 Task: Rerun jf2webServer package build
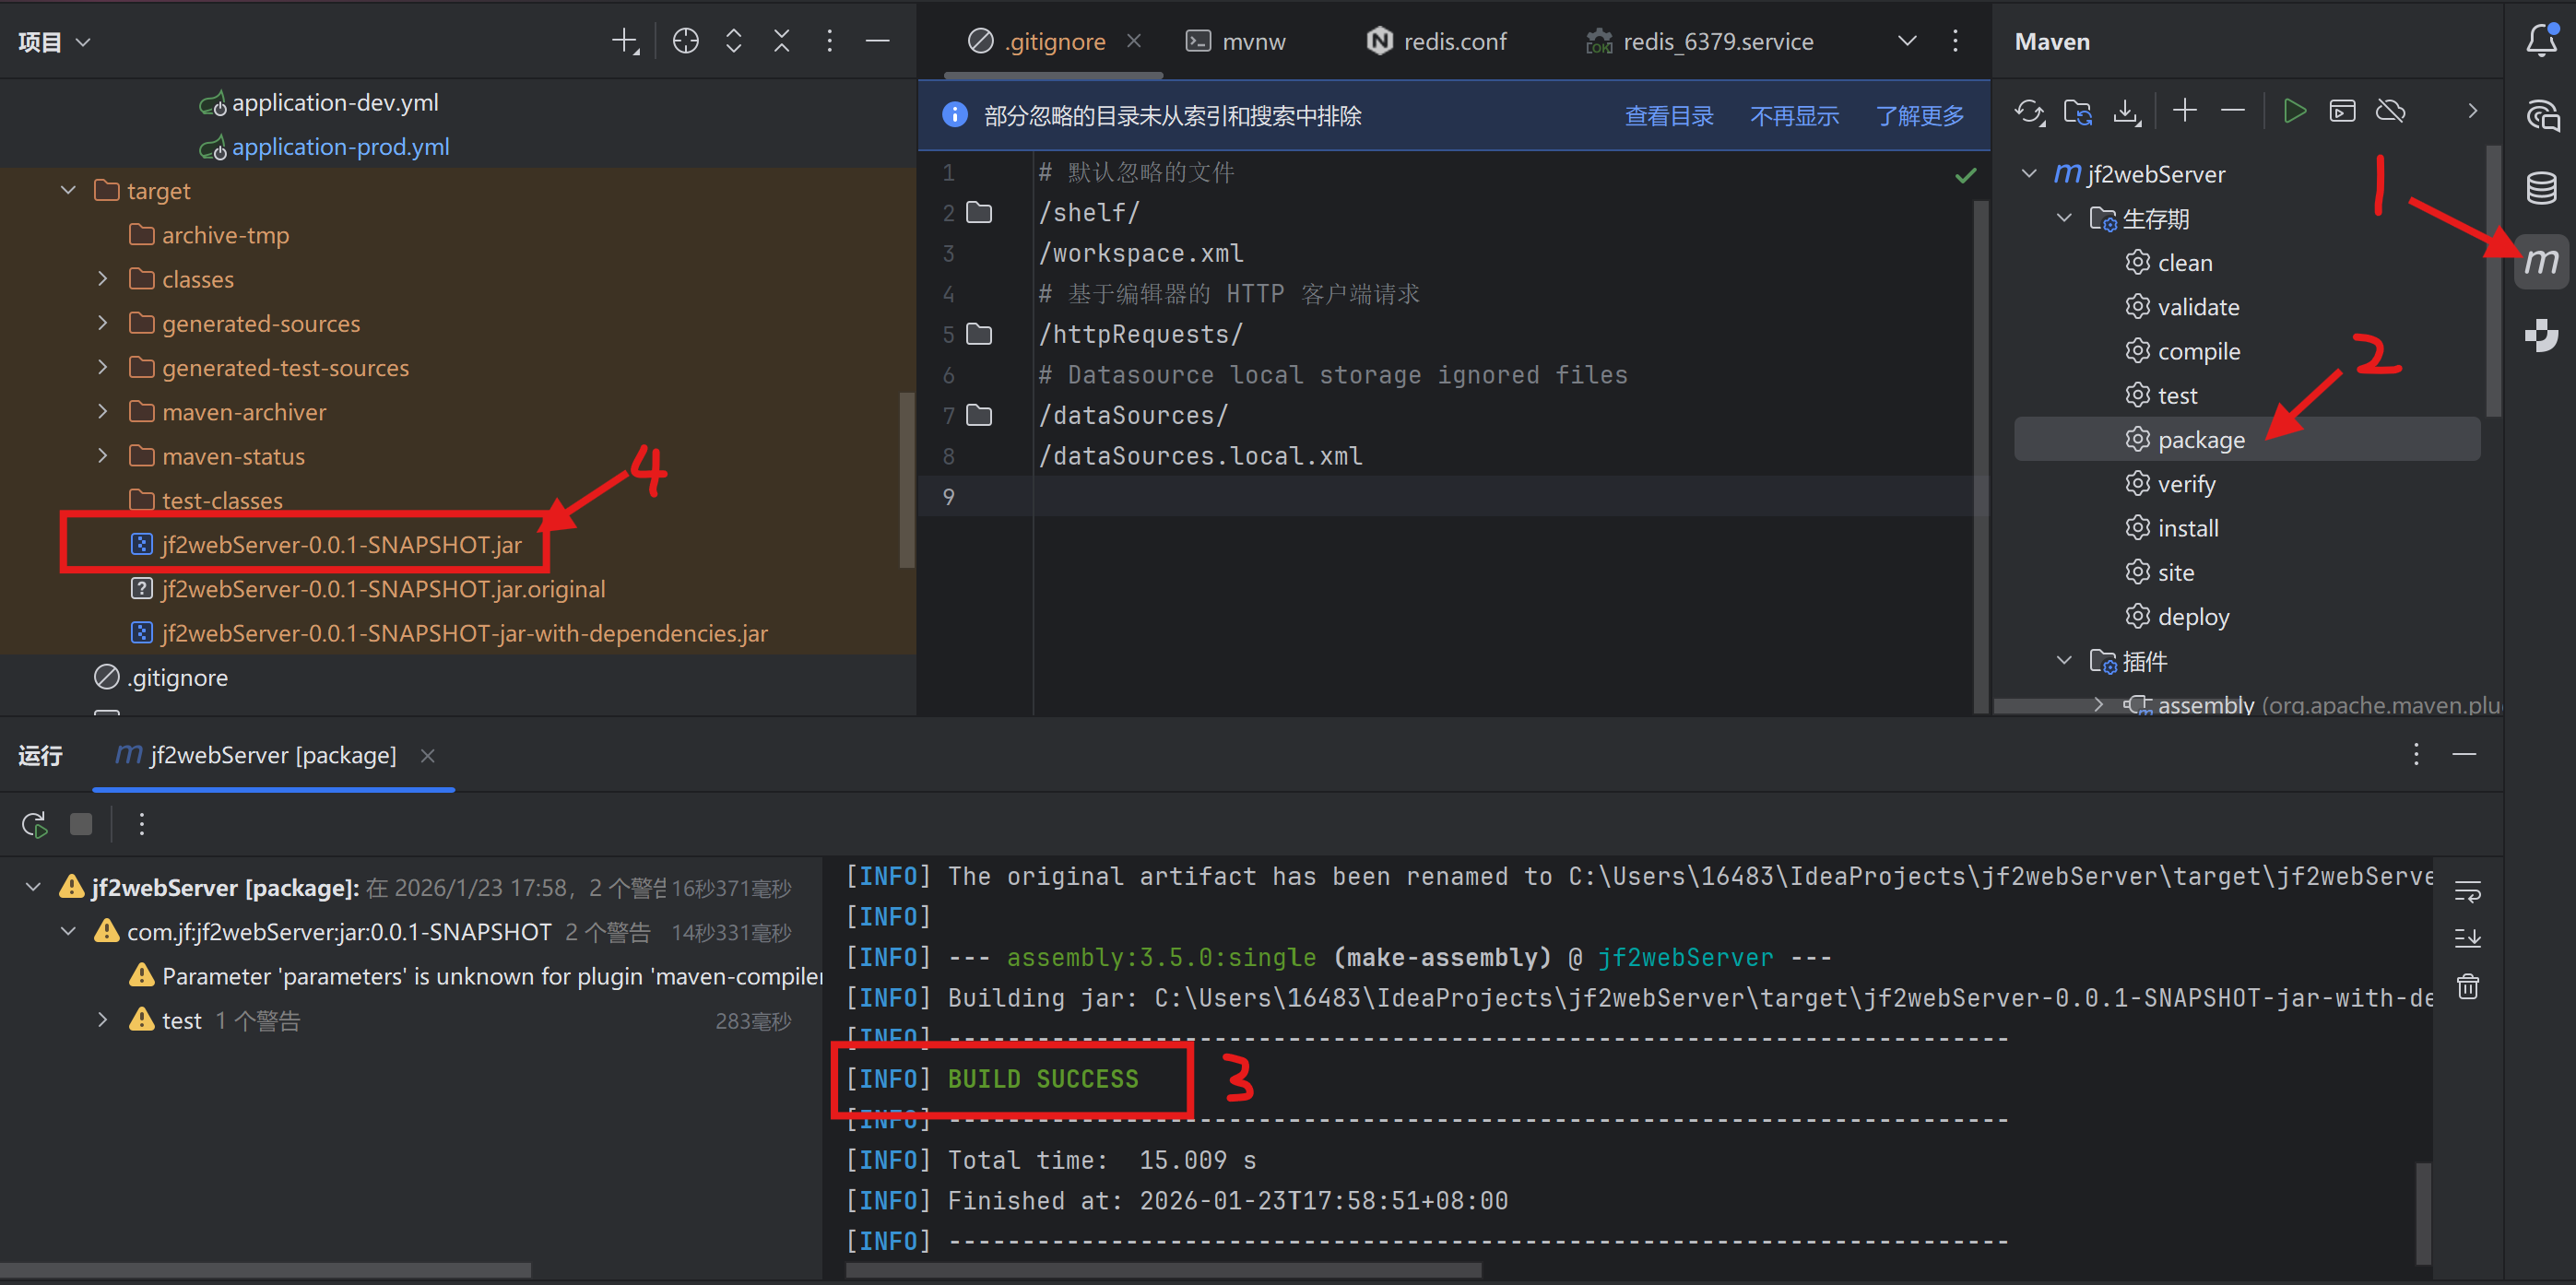pyautogui.click(x=34, y=824)
